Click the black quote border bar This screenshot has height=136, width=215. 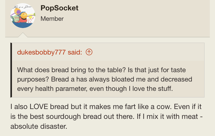point(11,70)
